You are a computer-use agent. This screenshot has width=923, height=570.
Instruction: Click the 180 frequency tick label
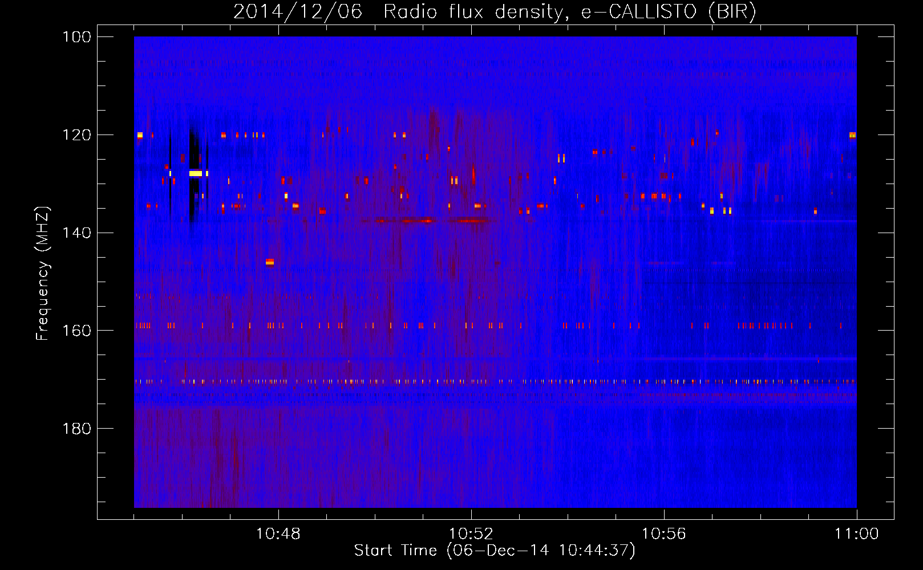point(77,428)
